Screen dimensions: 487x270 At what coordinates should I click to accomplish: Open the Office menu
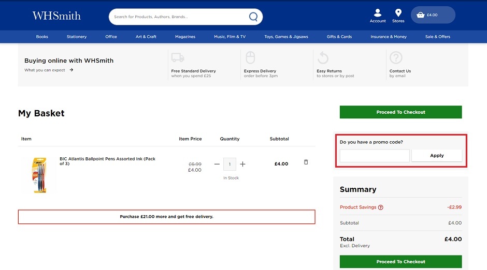pyautogui.click(x=111, y=37)
